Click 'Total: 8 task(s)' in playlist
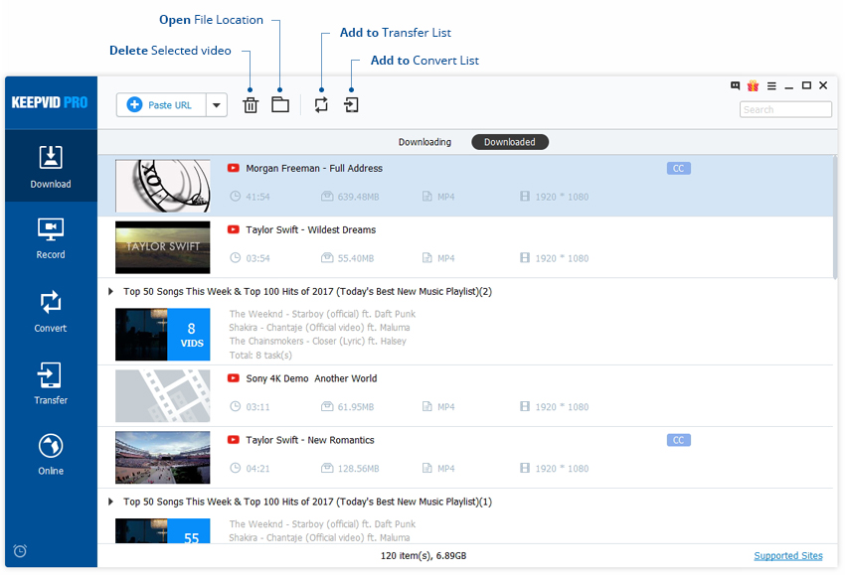This screenshot has height=578, width=845. (x=260, y=356)
